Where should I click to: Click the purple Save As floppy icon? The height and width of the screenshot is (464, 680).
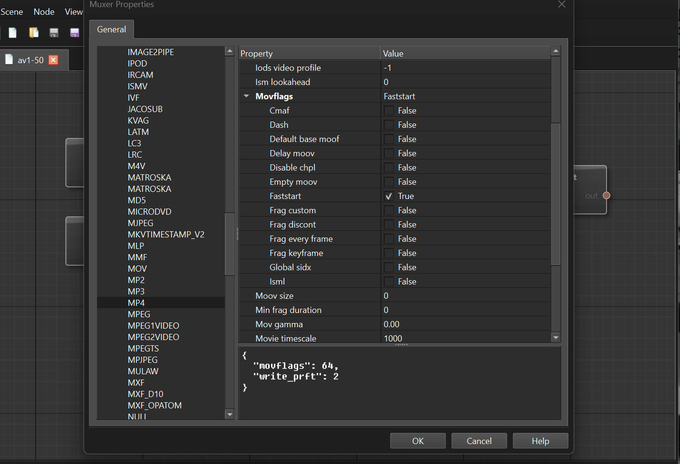pyautogui.click(x=75, y=32)
